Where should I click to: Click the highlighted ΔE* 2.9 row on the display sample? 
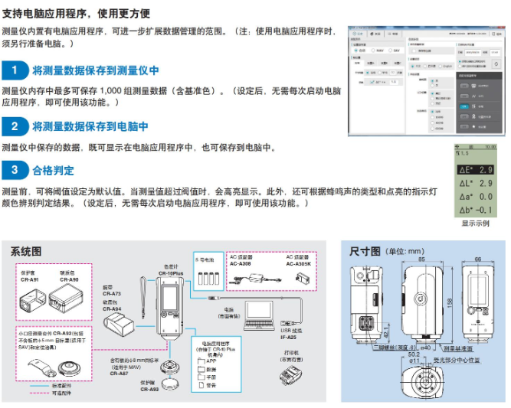pos(477,169)
